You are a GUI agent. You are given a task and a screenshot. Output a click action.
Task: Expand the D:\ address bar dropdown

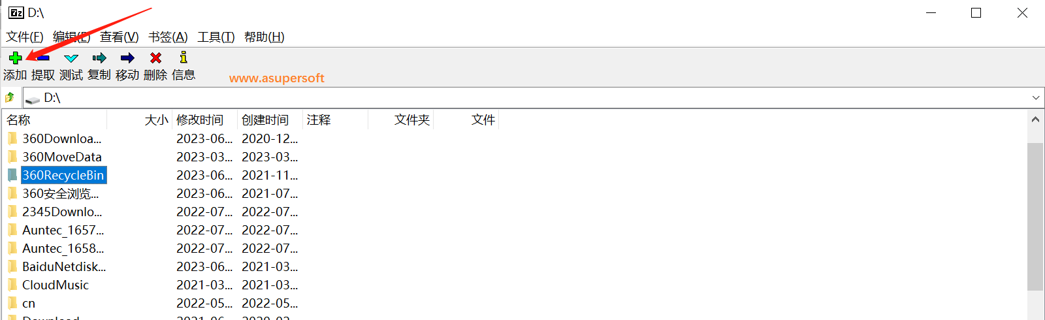[x=1036, y=98]
